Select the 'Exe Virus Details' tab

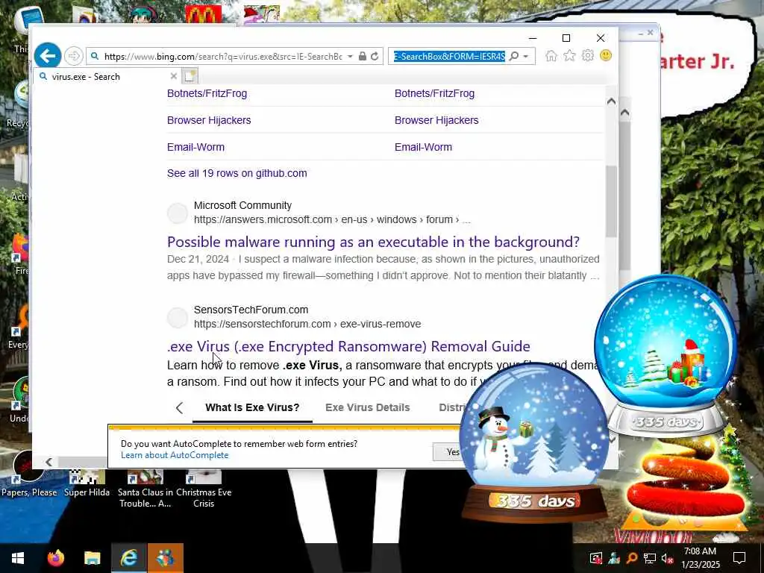pyautogui.click(x=367, y=407)
